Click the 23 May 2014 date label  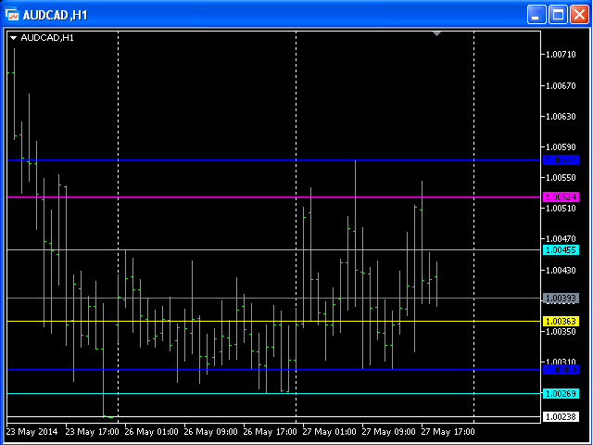[x=32, y=432]
